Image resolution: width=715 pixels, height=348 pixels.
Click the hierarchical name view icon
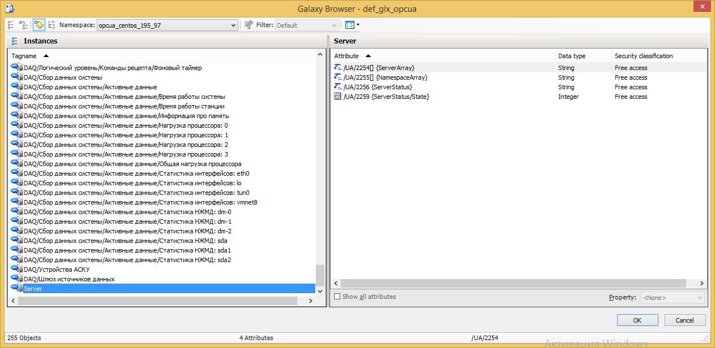[52, 25]
